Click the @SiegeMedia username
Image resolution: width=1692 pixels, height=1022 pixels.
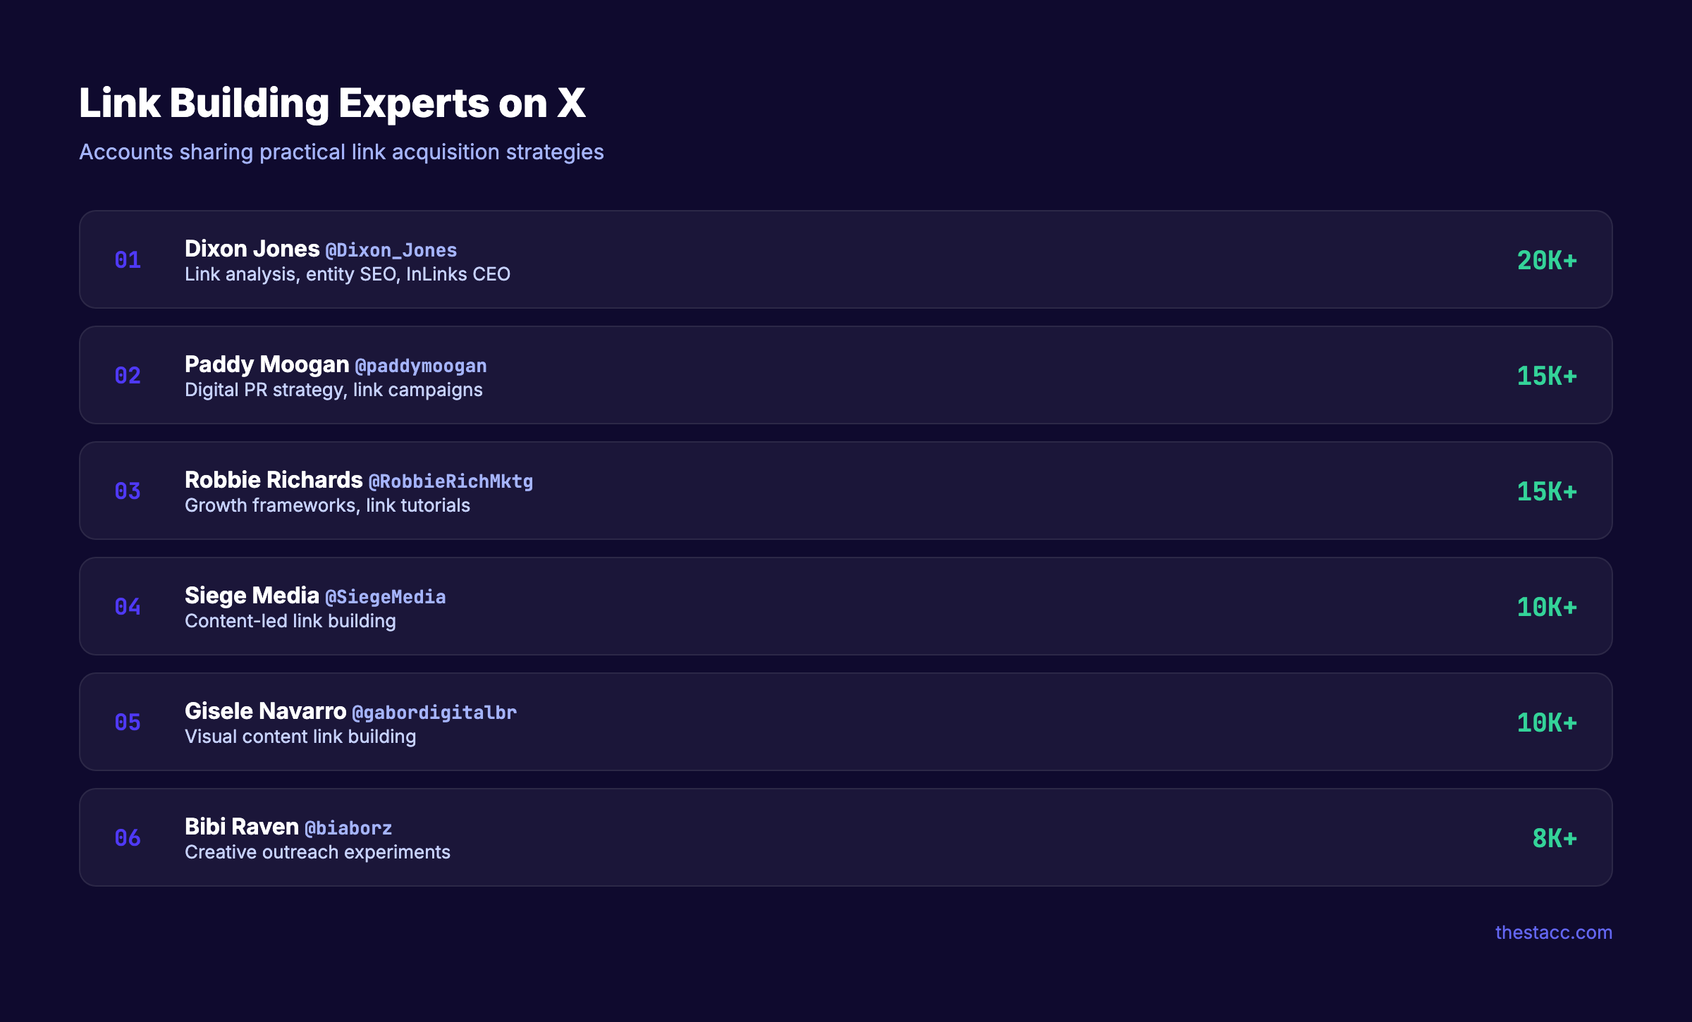[x=386, y=596]
